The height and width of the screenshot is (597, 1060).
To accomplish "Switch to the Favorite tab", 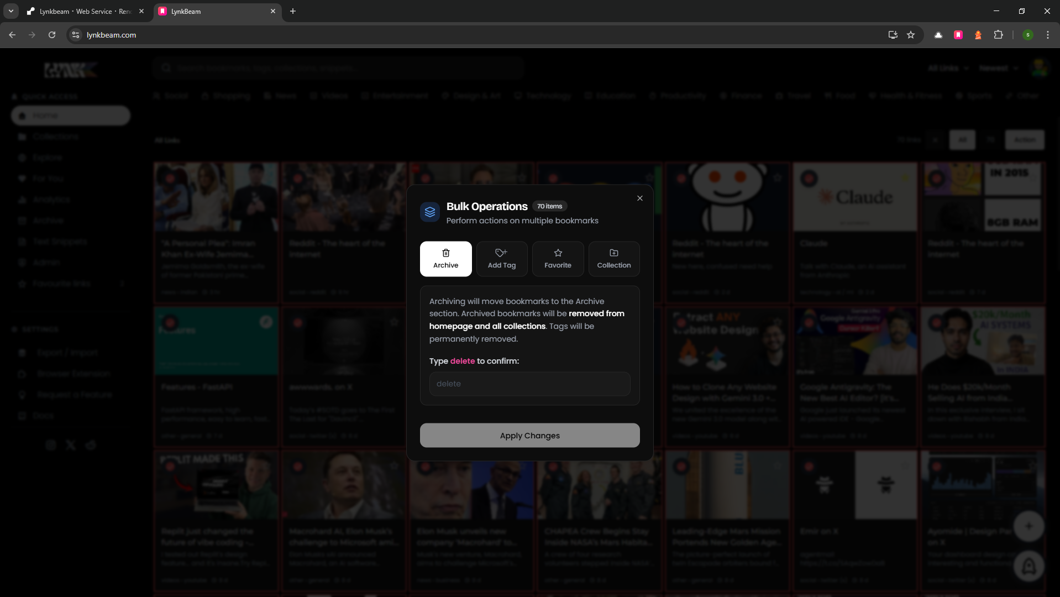I will pyautogui.click(x=558, y=259).
